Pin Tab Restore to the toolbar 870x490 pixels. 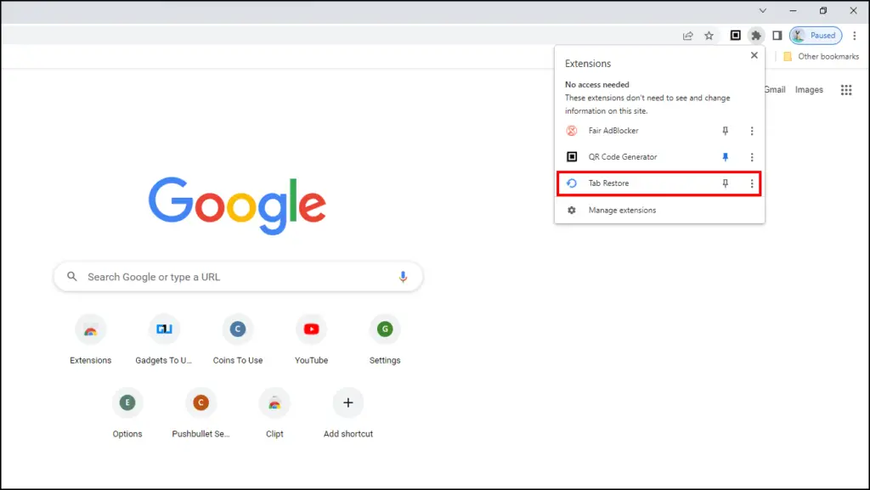click(x=726, y=183)
